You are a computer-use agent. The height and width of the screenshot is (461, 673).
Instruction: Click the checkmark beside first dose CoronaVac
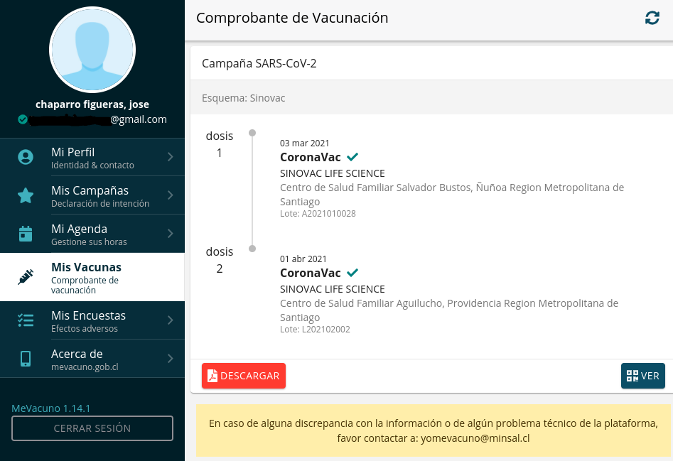(352, 157)
